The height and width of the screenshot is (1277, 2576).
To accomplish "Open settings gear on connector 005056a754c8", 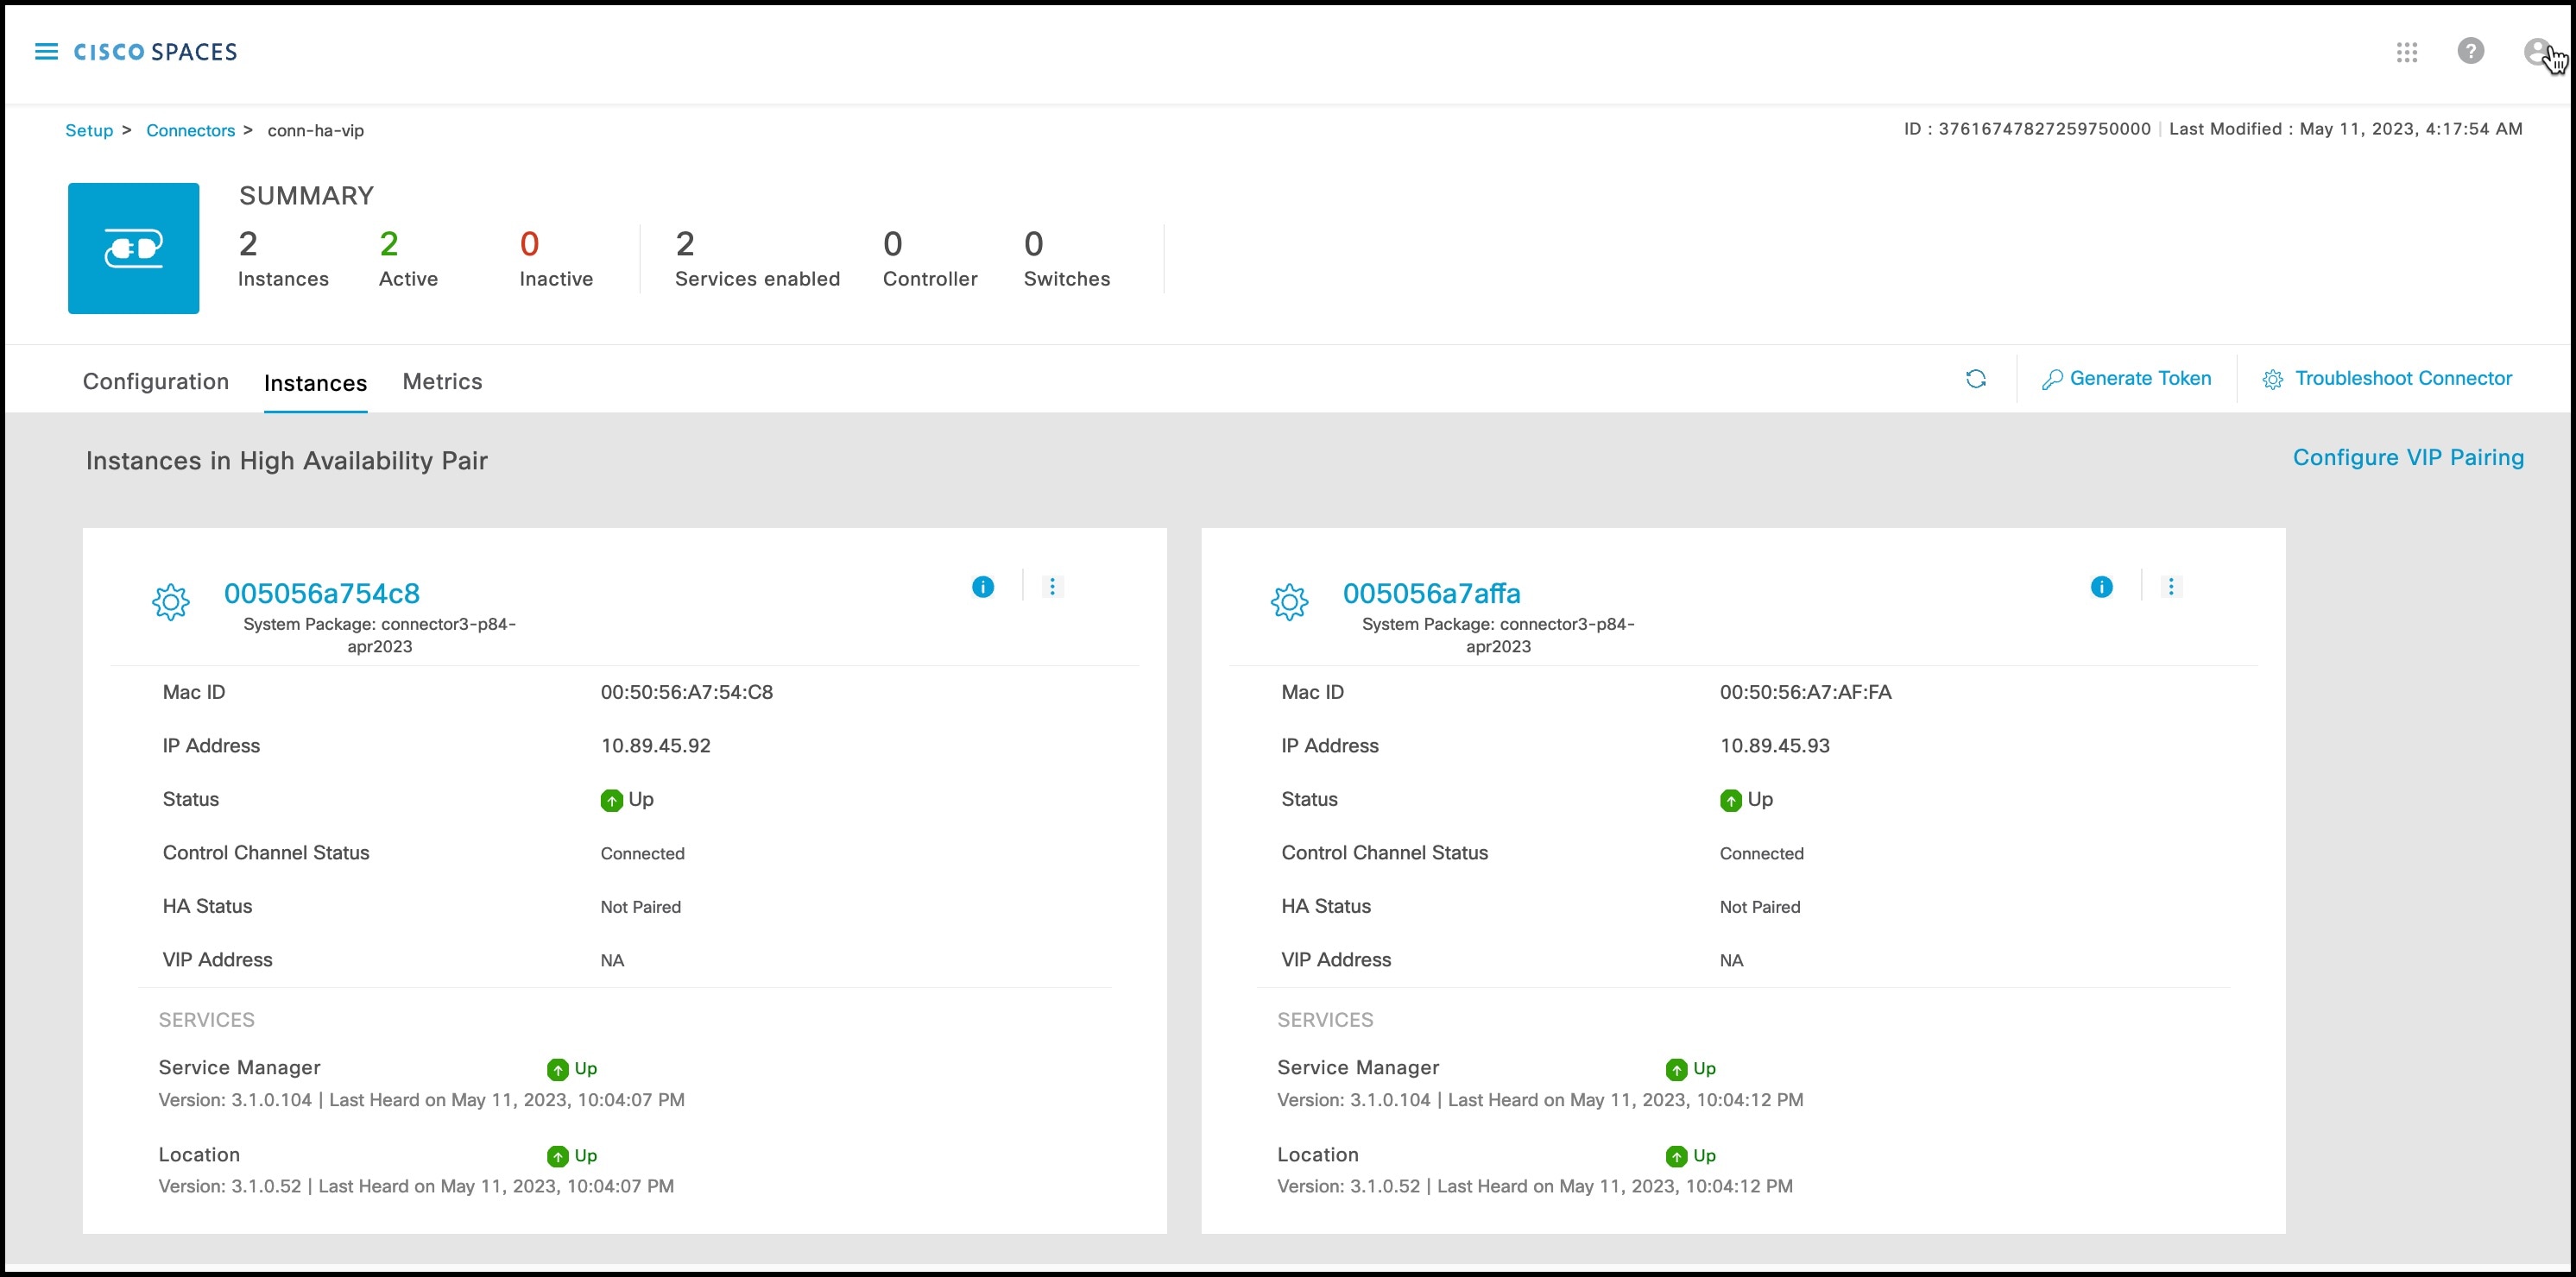I will tap(171, 602).
